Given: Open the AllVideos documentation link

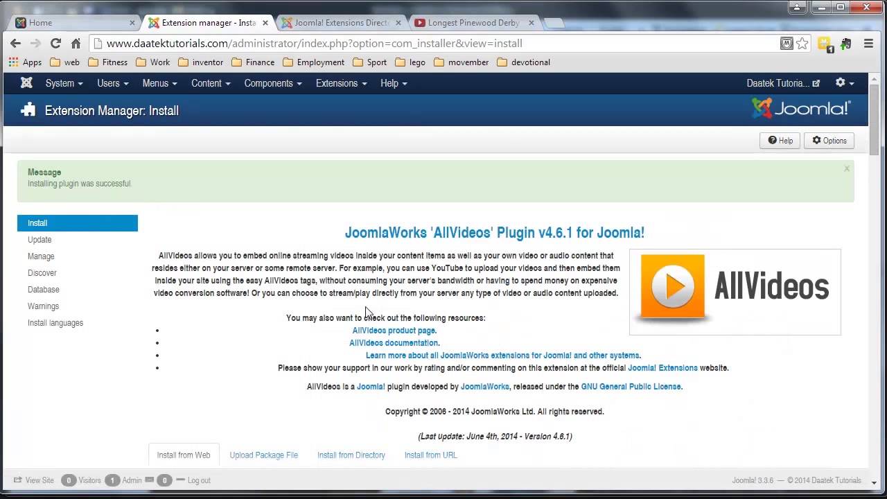Looking at the screenshot, I should click(x=394, y=343).
